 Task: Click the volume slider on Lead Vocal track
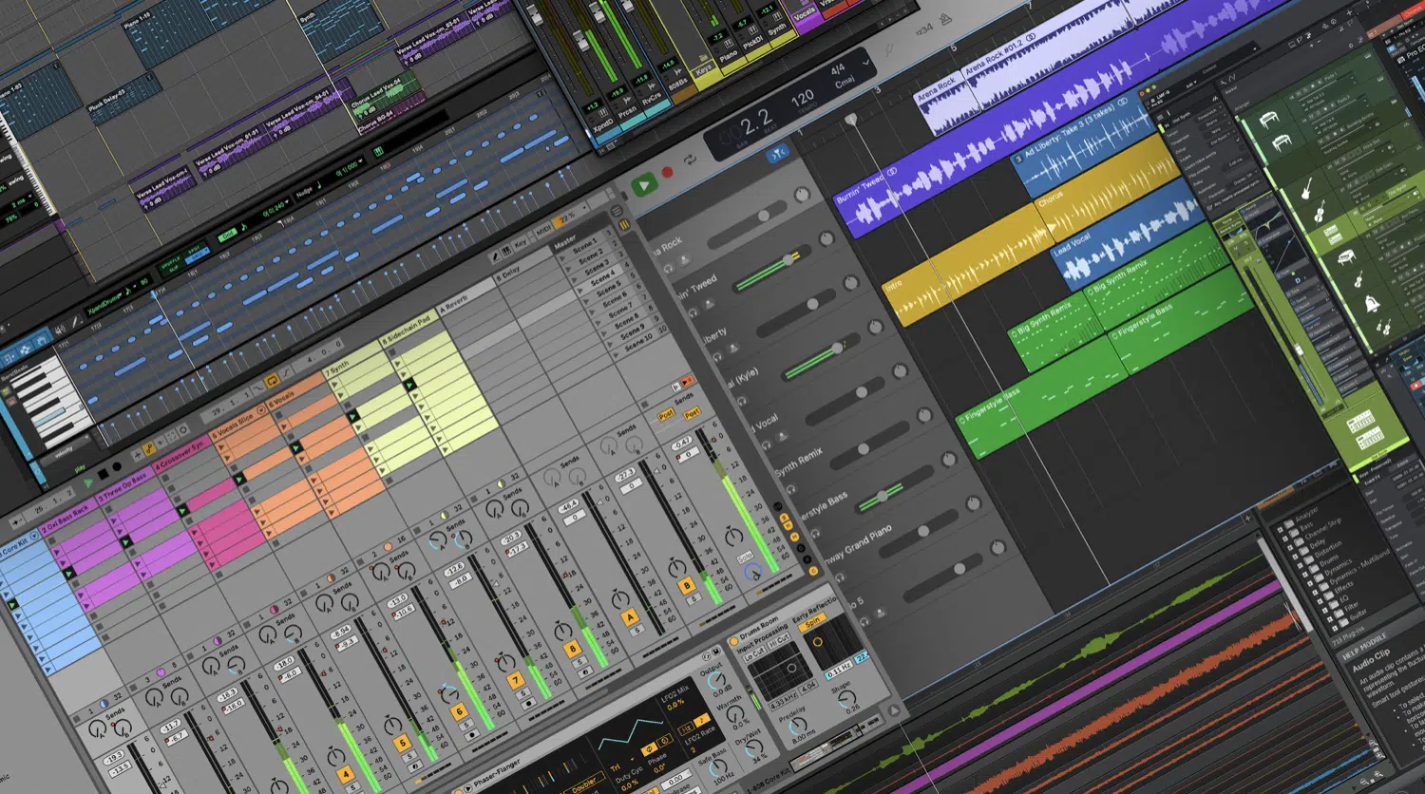[846, 401]
